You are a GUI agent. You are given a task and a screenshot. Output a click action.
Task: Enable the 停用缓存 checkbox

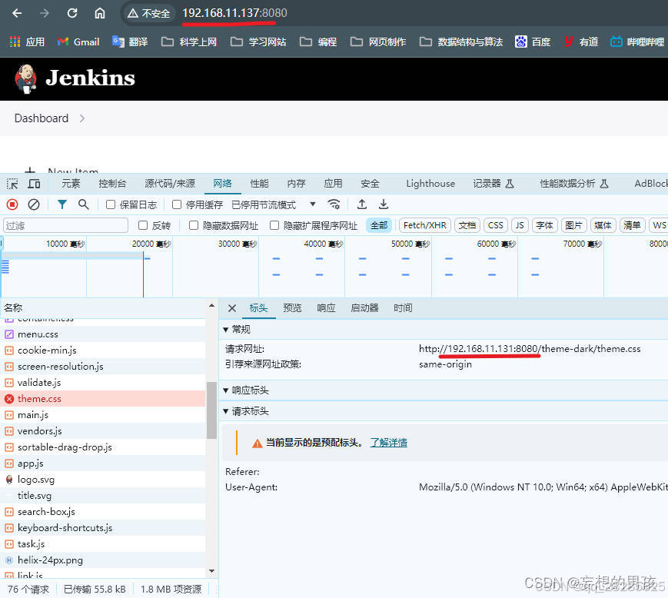[177, 205]
